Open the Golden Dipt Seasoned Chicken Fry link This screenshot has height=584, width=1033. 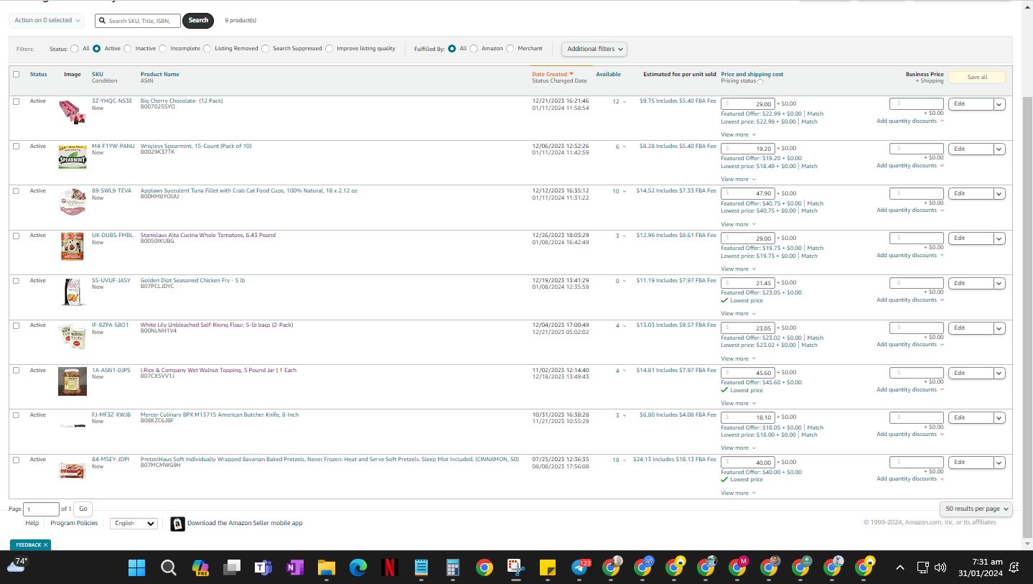tap(192, 280)
